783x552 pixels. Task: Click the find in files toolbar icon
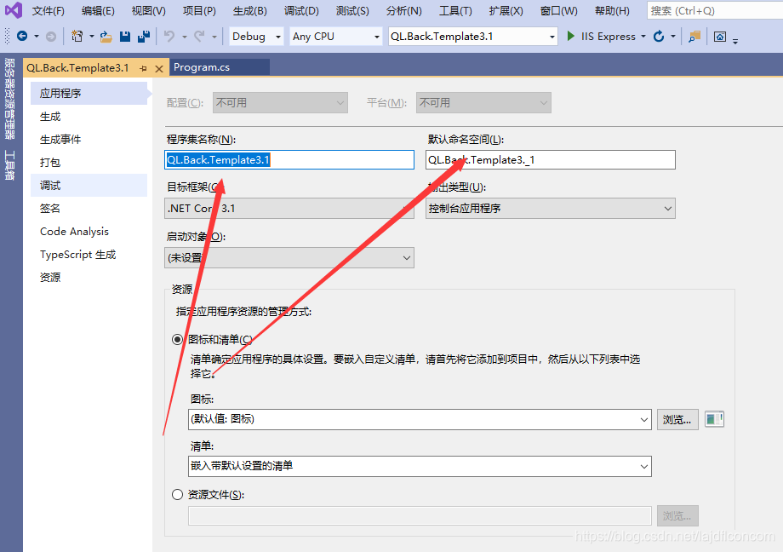694,37
